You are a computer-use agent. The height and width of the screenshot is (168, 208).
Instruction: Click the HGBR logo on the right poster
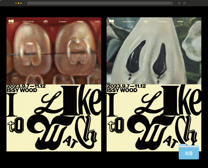tap(197, 21)
